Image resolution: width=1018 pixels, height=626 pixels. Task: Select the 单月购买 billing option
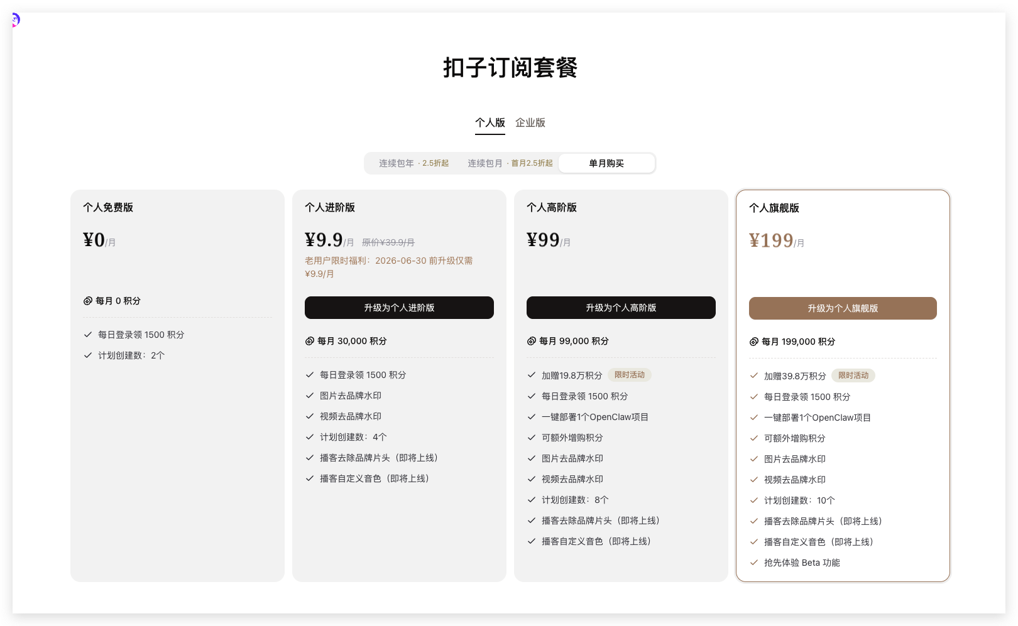(606, 163)
